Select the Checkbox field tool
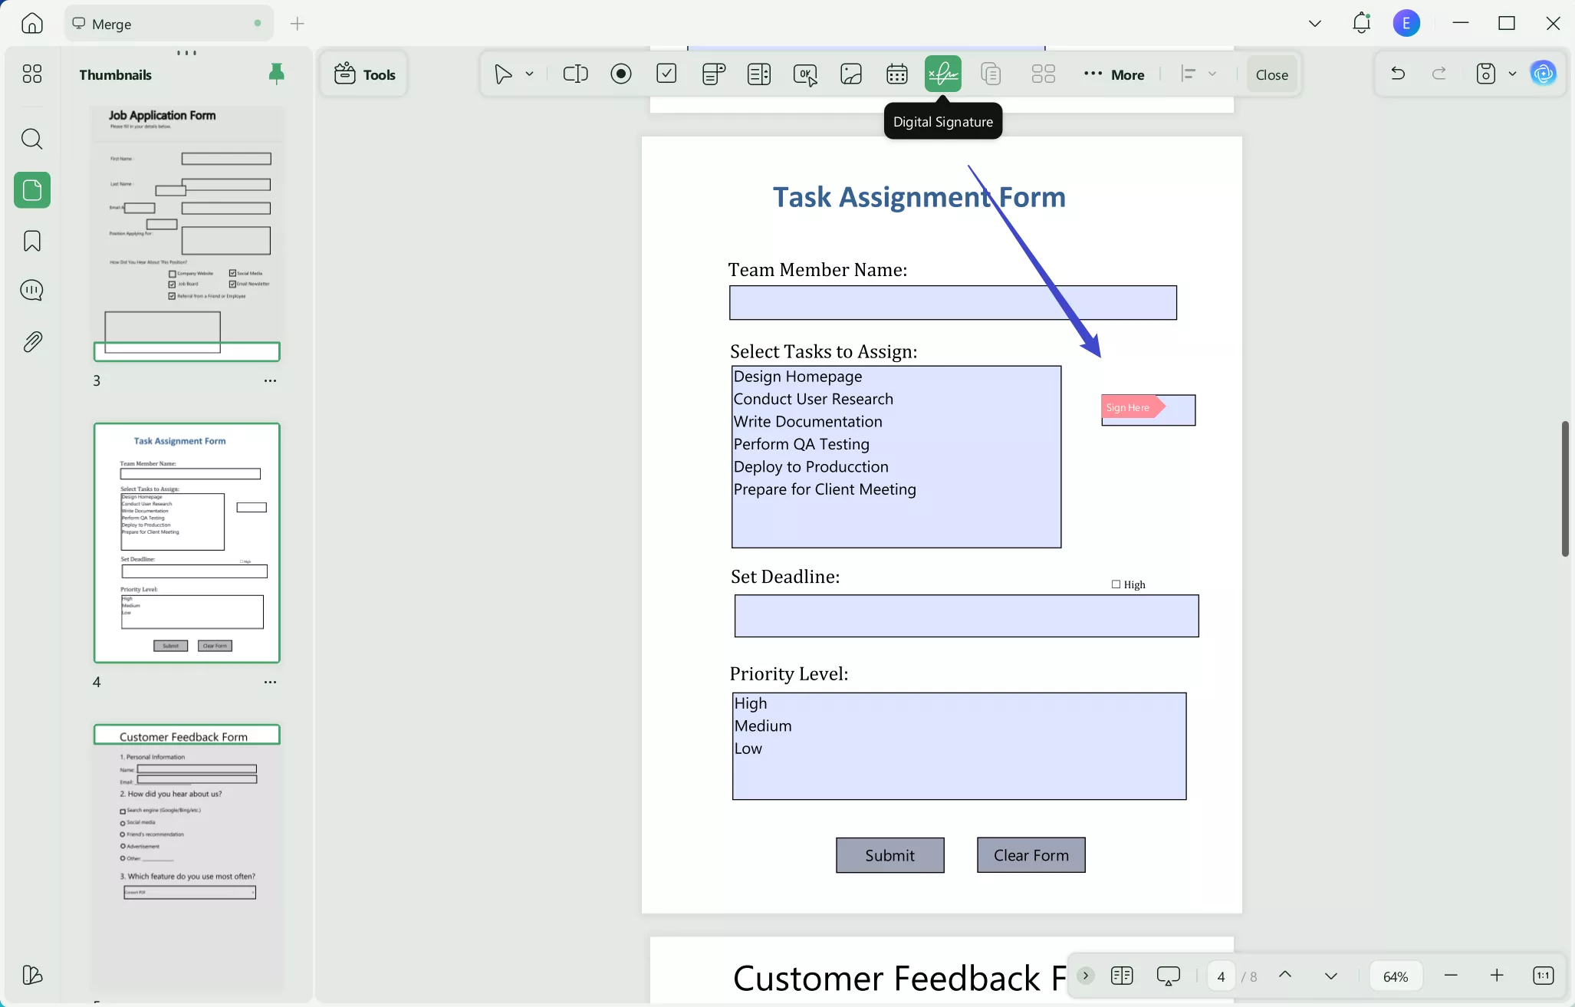This screenshot has height=1007, width=1575. [666, 74]
